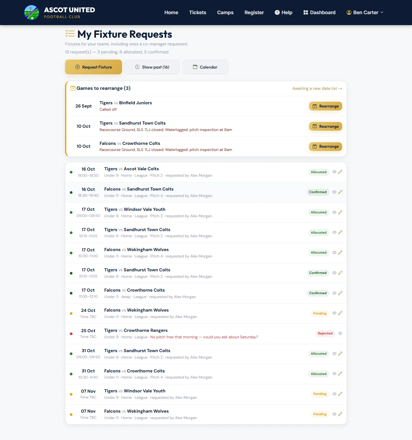This screenshot has height=440, width=412.
Task: Navigate to Camps
Action: (225, 13)
